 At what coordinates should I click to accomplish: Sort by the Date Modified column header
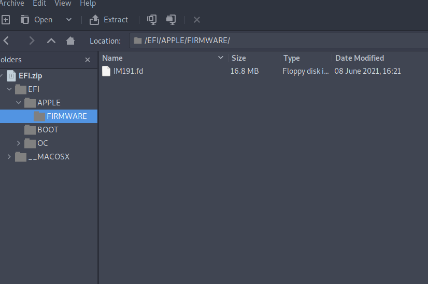point(360,58)
